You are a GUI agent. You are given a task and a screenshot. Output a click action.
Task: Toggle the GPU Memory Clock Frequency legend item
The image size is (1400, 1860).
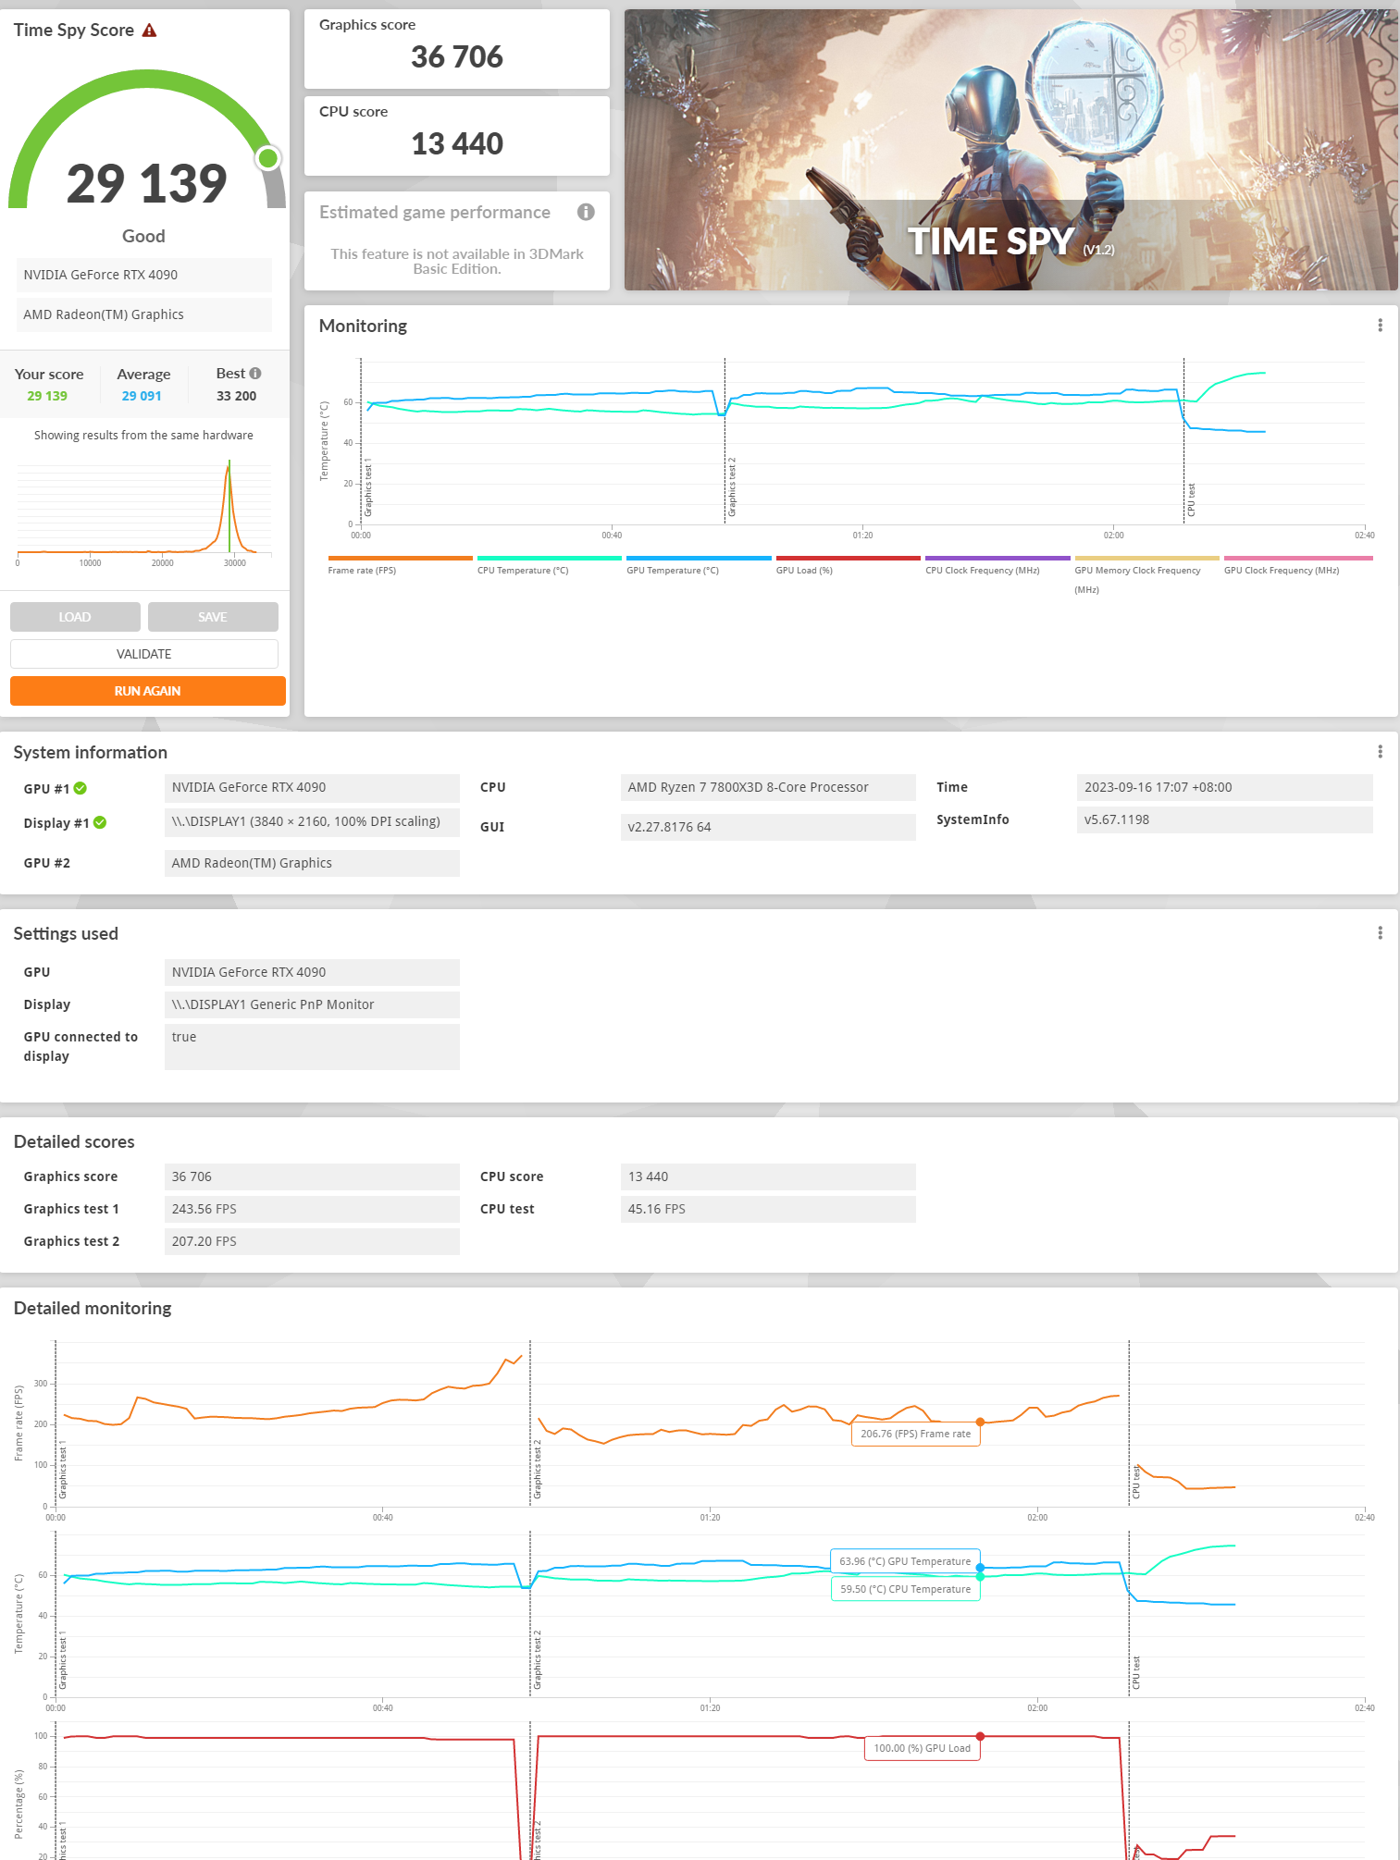coord(1146,574)
